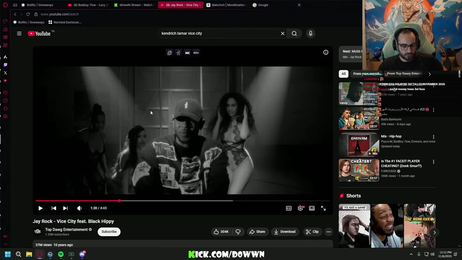The height and width of the screenshot is (260, 462).
Task: Open the Mix - Hip-hop Eminem thumbnail
Action: pyautogui.click(x=359, y=145)
